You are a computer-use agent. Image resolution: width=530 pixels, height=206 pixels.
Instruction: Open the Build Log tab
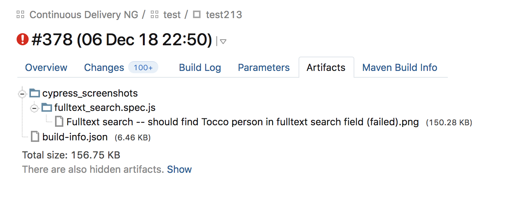tap(200, 68)
